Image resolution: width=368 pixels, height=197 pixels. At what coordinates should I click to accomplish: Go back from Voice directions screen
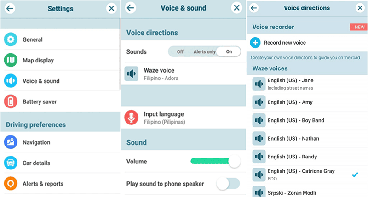pyautogui.click(x=254, y=8)
